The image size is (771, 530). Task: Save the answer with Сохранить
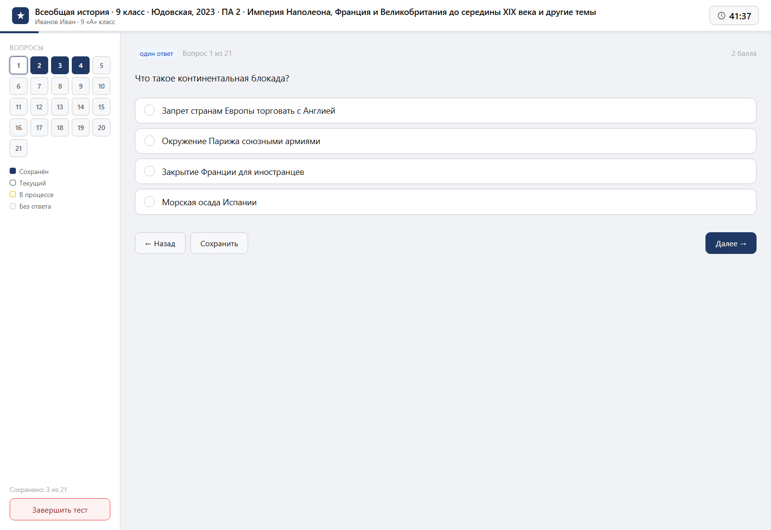click(219, 243)
